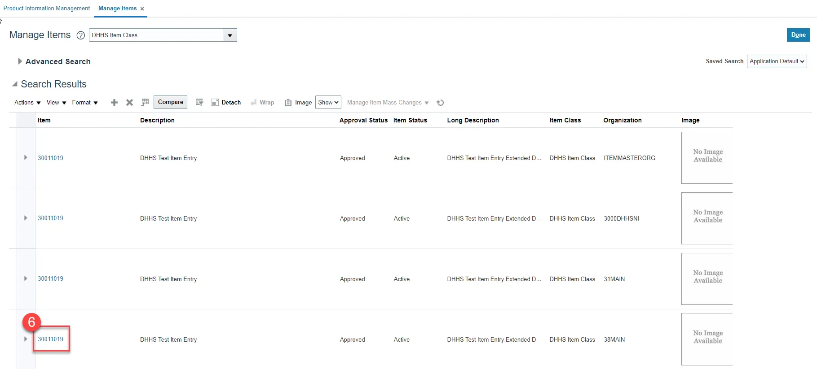Open the Actions menu
Viewport: 817px width, 369px height.
tap(27, 103)
